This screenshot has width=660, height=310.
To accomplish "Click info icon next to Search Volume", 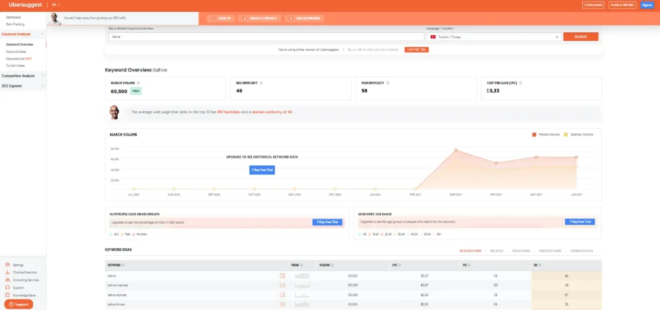I will [139, 83].
